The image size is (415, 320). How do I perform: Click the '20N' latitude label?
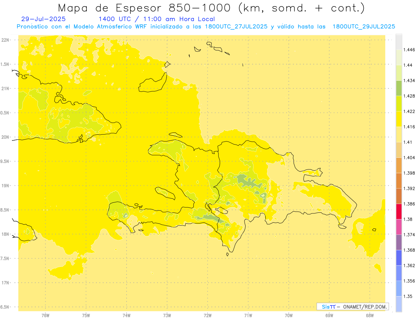pos(5,137)
